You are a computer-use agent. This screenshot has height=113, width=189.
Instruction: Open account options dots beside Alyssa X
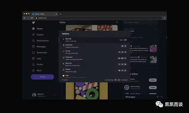(x=54, y=95)
